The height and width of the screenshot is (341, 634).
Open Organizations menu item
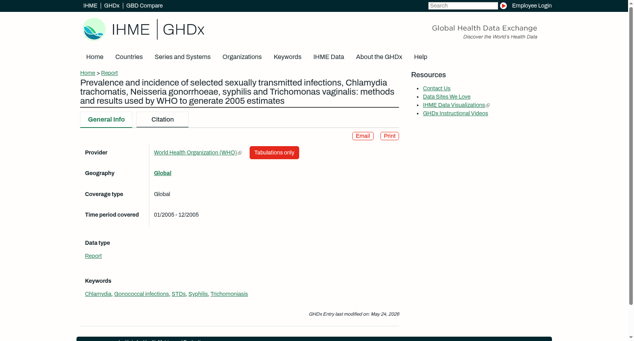(242, 57)
